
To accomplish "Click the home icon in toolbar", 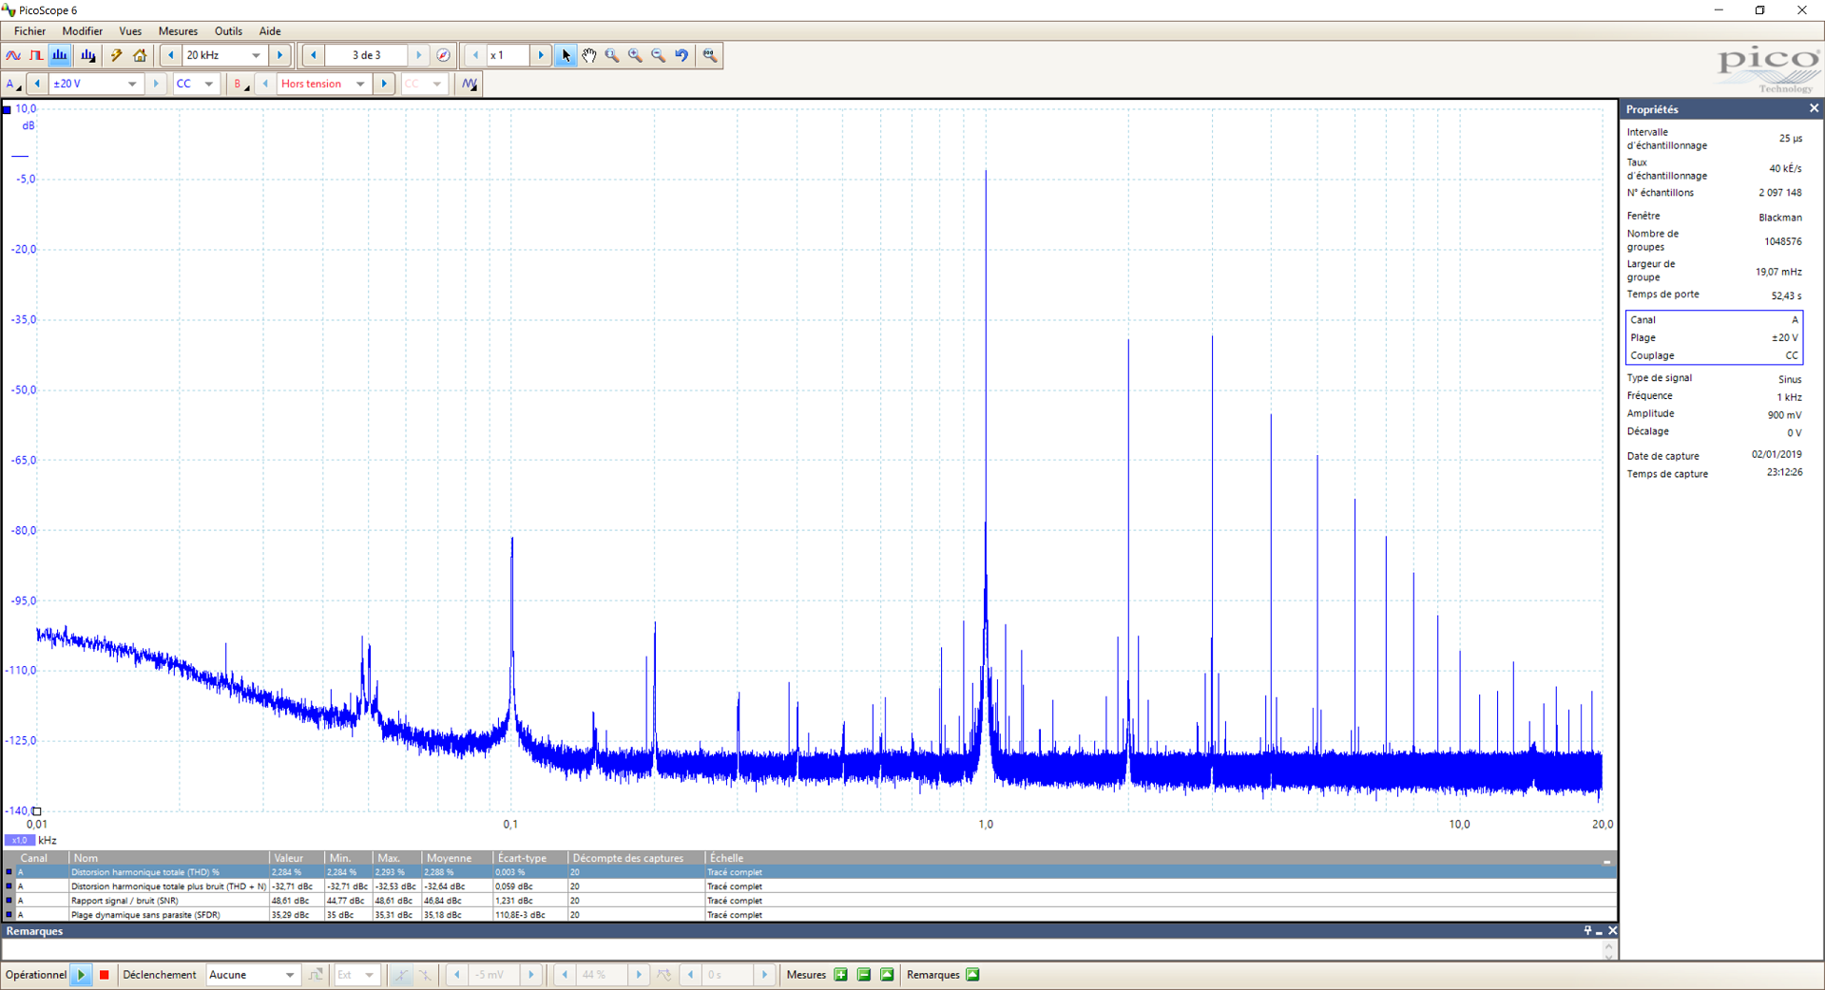I will [x=140, y=55].
